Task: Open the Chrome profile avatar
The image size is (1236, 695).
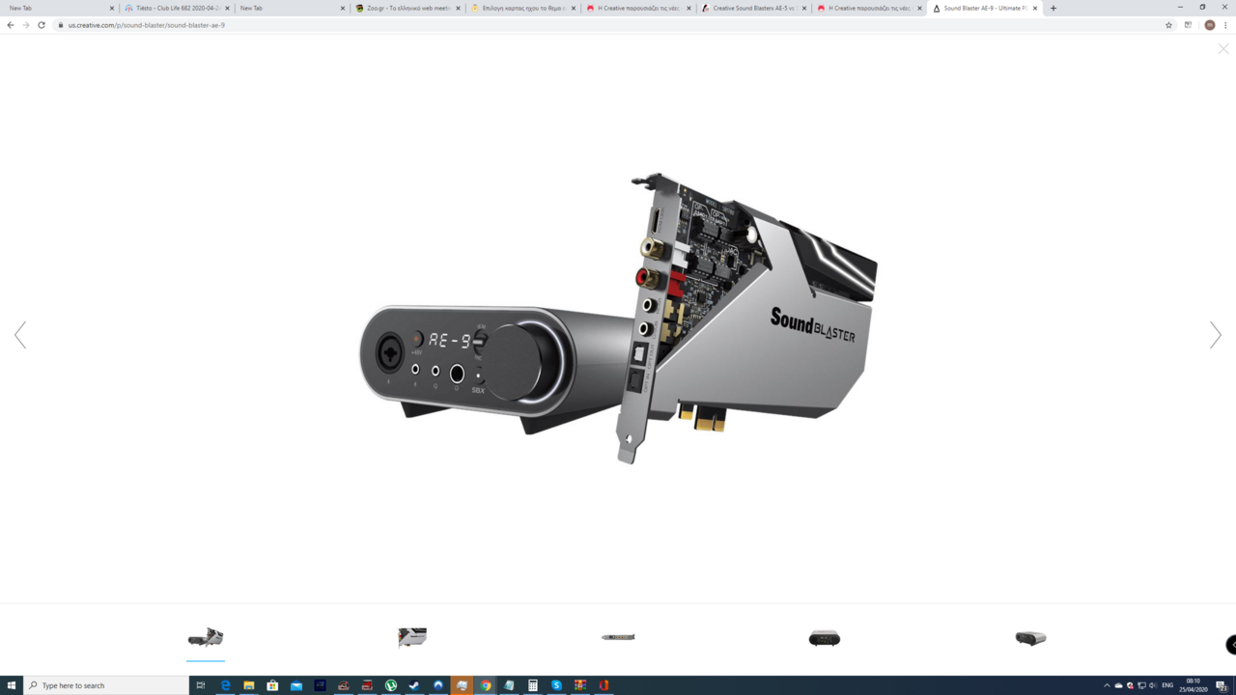Action: (1209, 25)
